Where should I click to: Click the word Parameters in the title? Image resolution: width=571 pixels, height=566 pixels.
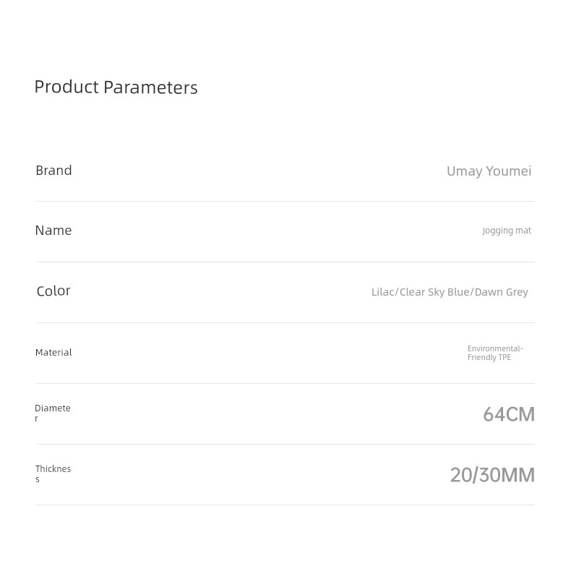150,87
